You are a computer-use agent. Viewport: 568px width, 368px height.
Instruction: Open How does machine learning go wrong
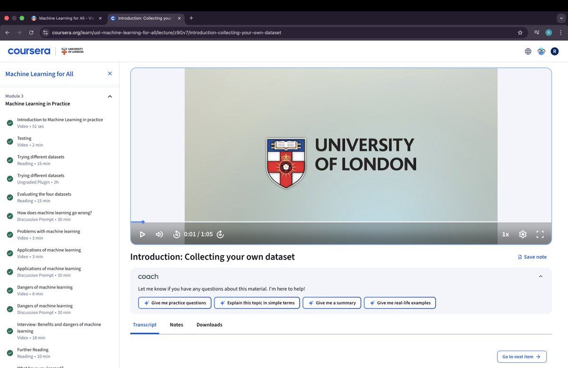coord(60,216)
